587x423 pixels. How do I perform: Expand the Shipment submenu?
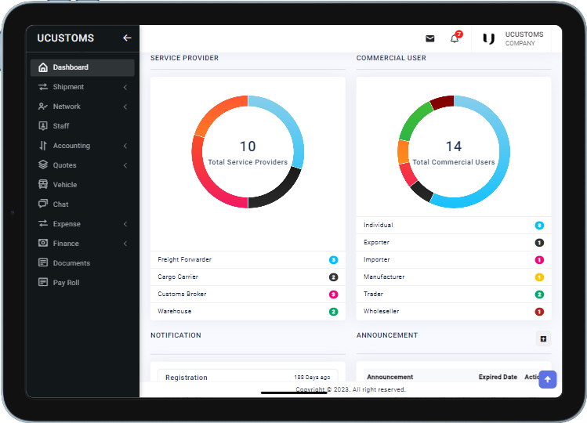pos(125,87)
